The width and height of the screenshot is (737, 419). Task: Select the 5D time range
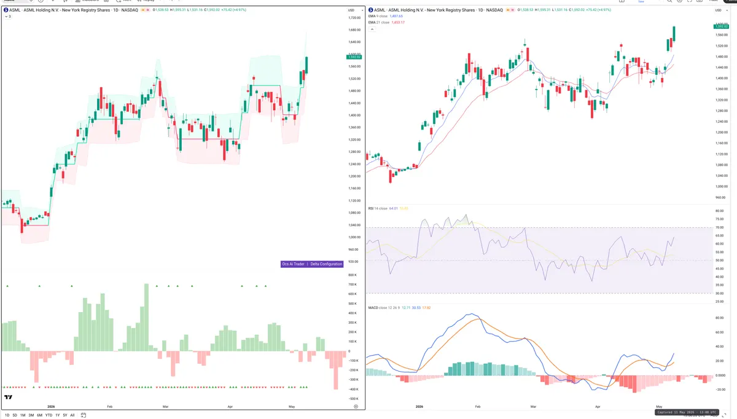(x=15, y=415)
